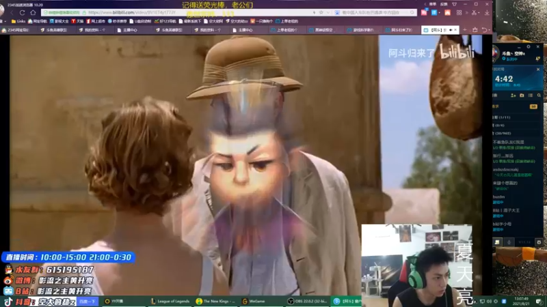
Task: Run search with the magnifier icon
Action: click(x=412, y=12)
